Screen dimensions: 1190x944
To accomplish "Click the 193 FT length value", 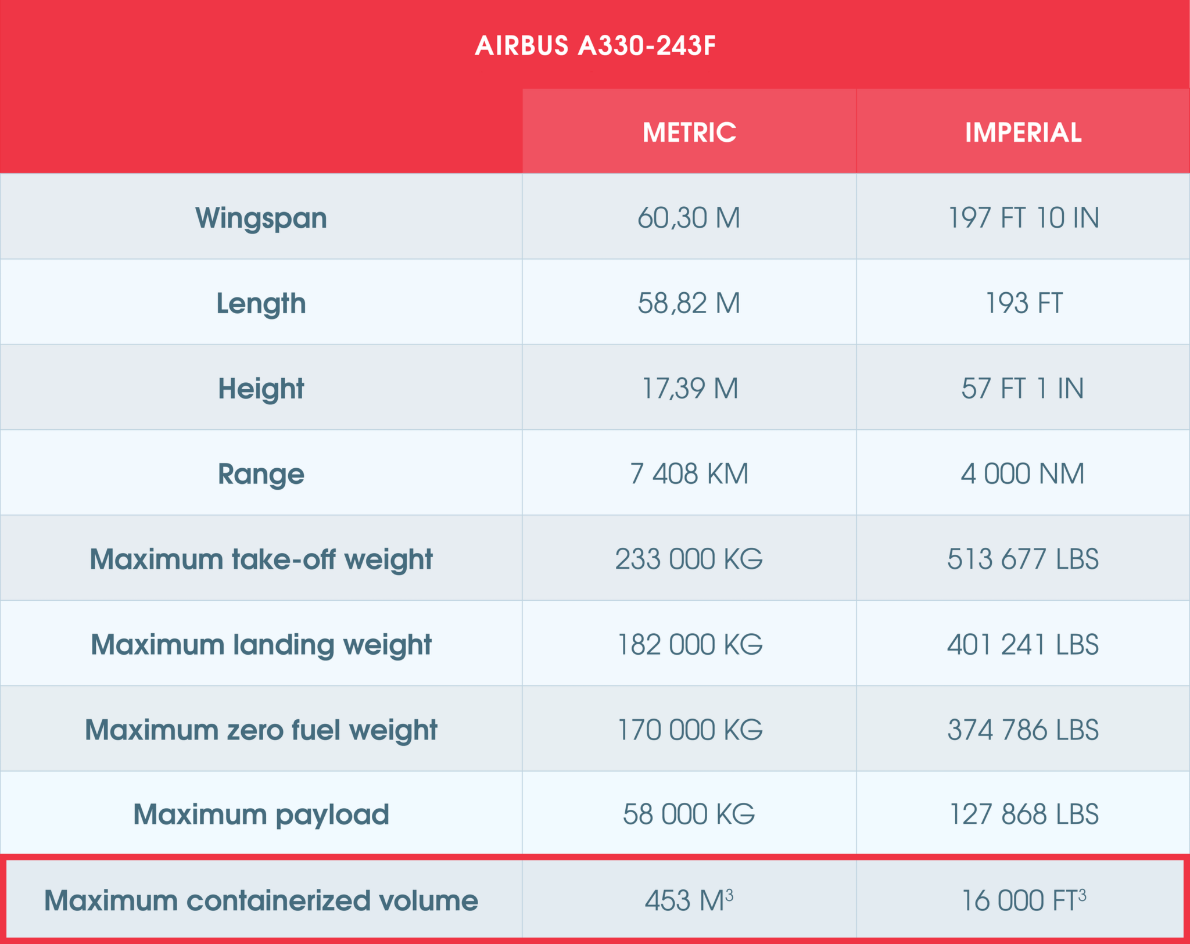I will [x=1023, y=303].
